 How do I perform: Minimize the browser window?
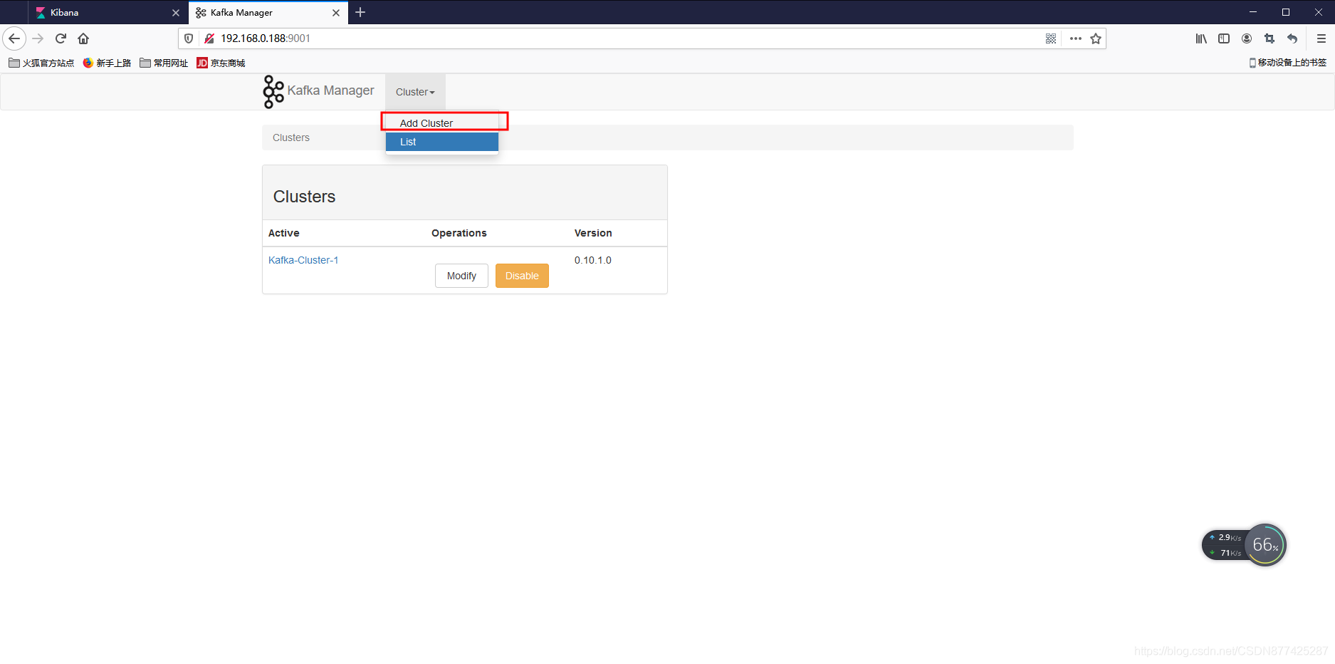click(1253, 12)
